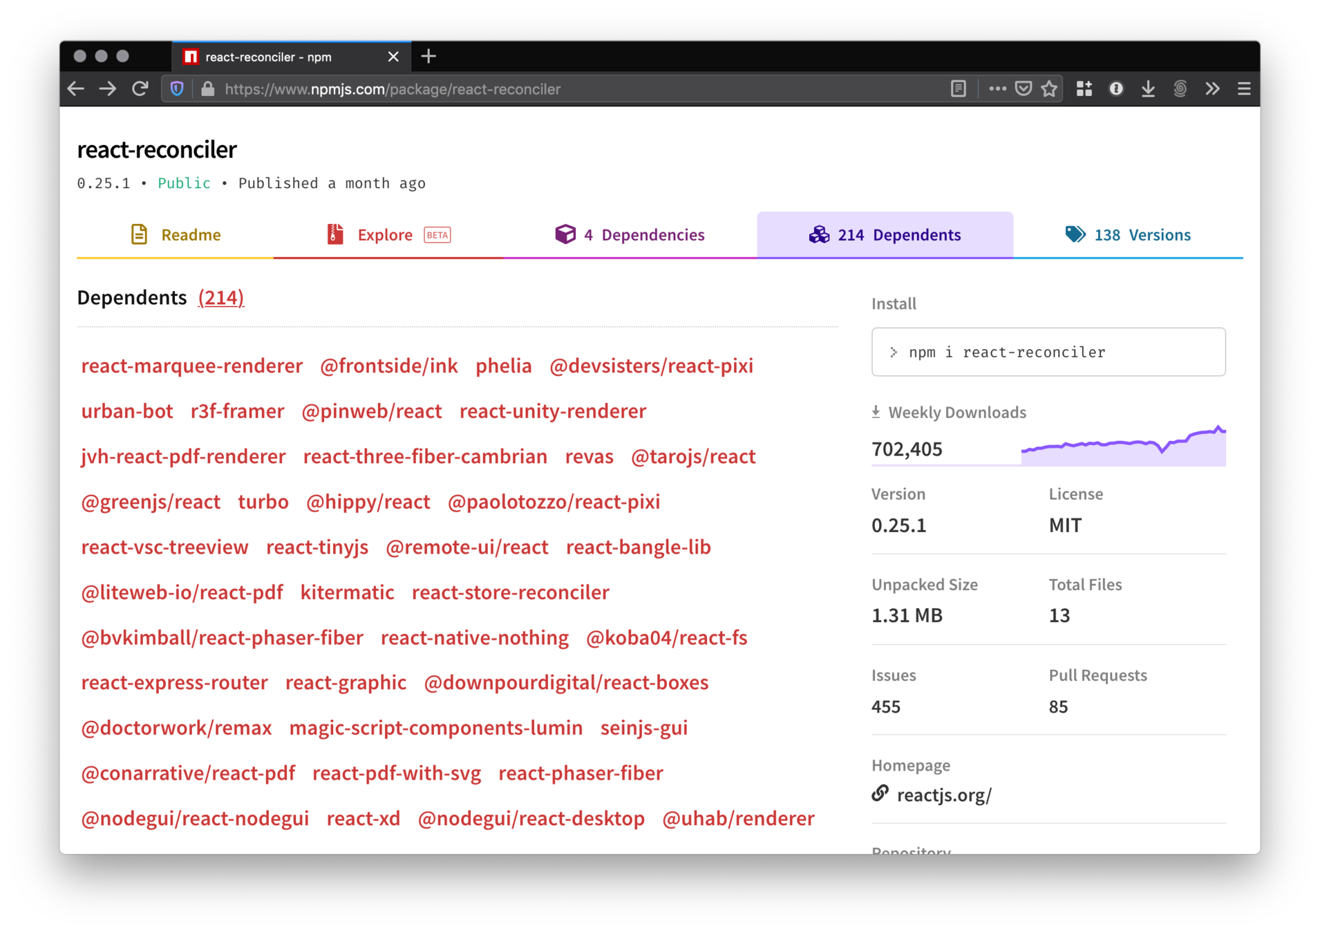Select the 214 Dependents tab

pos(885,234)
